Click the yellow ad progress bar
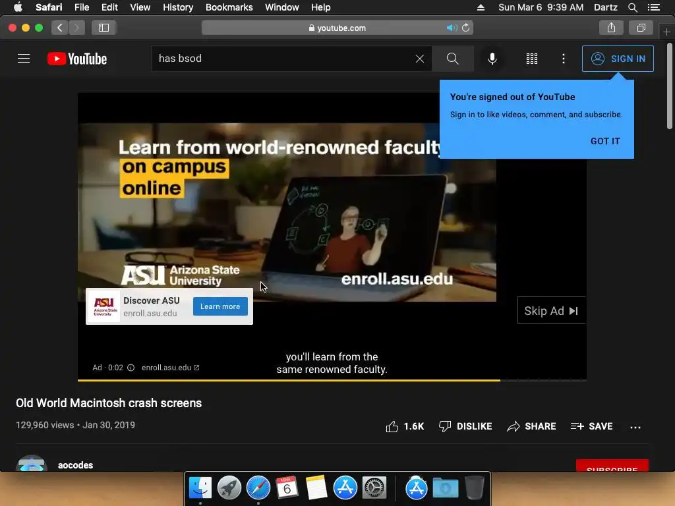The width and height of the screenshot is (675, 506). click(x=289, y=380)
